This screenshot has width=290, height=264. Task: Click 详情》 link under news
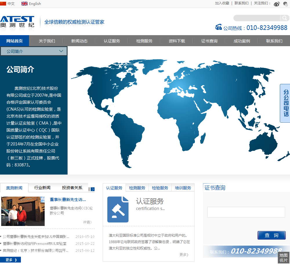pyautogui.click(x=87, y=222)
